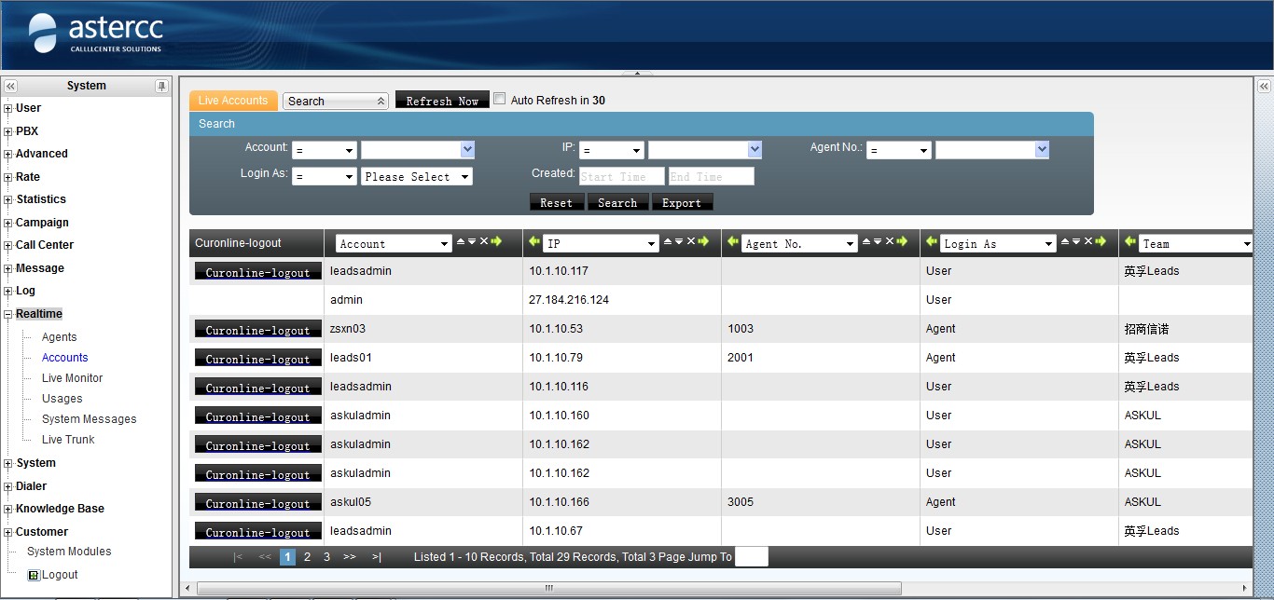This screenshot has width=1274, height=600.
Task: Move Account column right with green arrow
Action: [496, 242]
